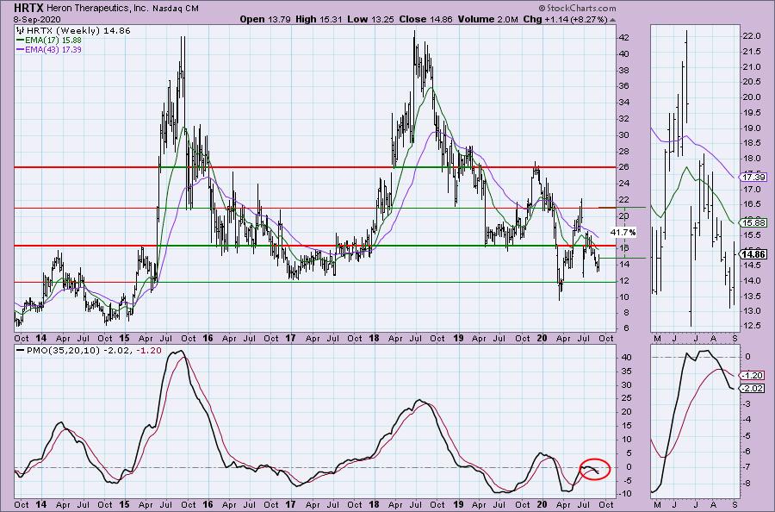Click the bar icon before HRTX (Weekly)
This screenshot has height=512, width=775.
pos(21,30)
